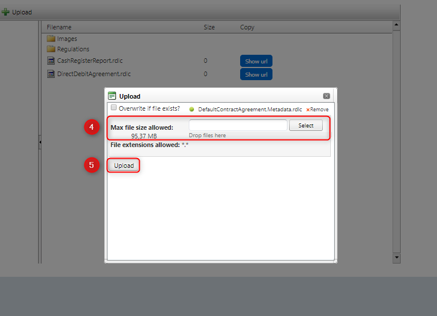Click the Upload dialog title icon
The height and width of the screenshot is (316, 437).
[x=112, y=96]
